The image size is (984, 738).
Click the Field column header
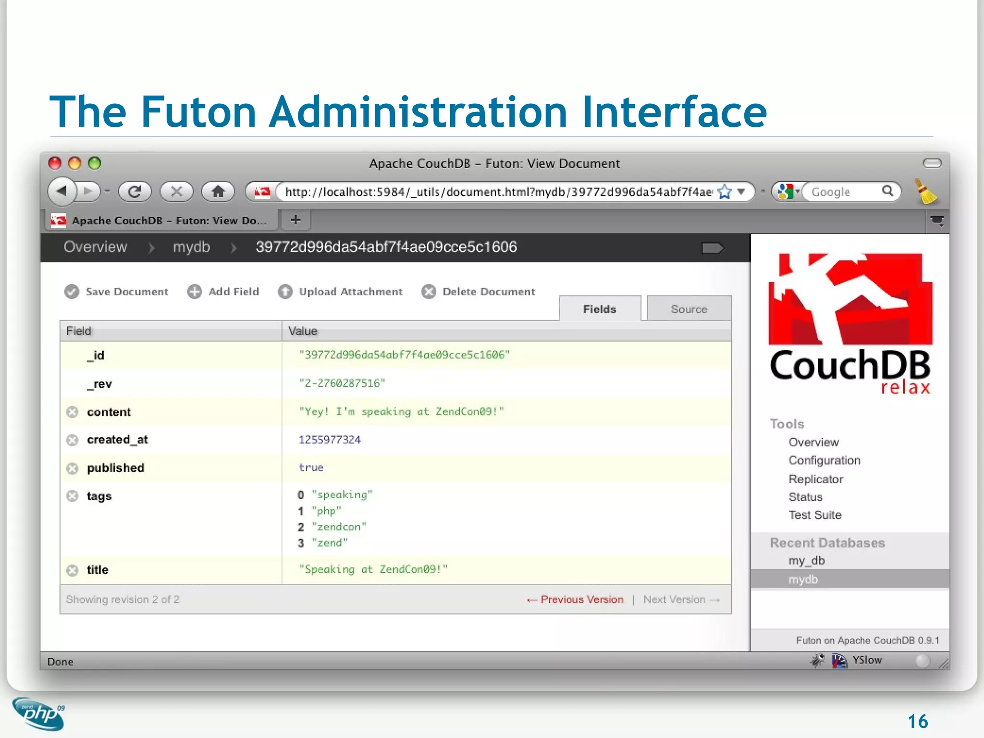[171, 331]
